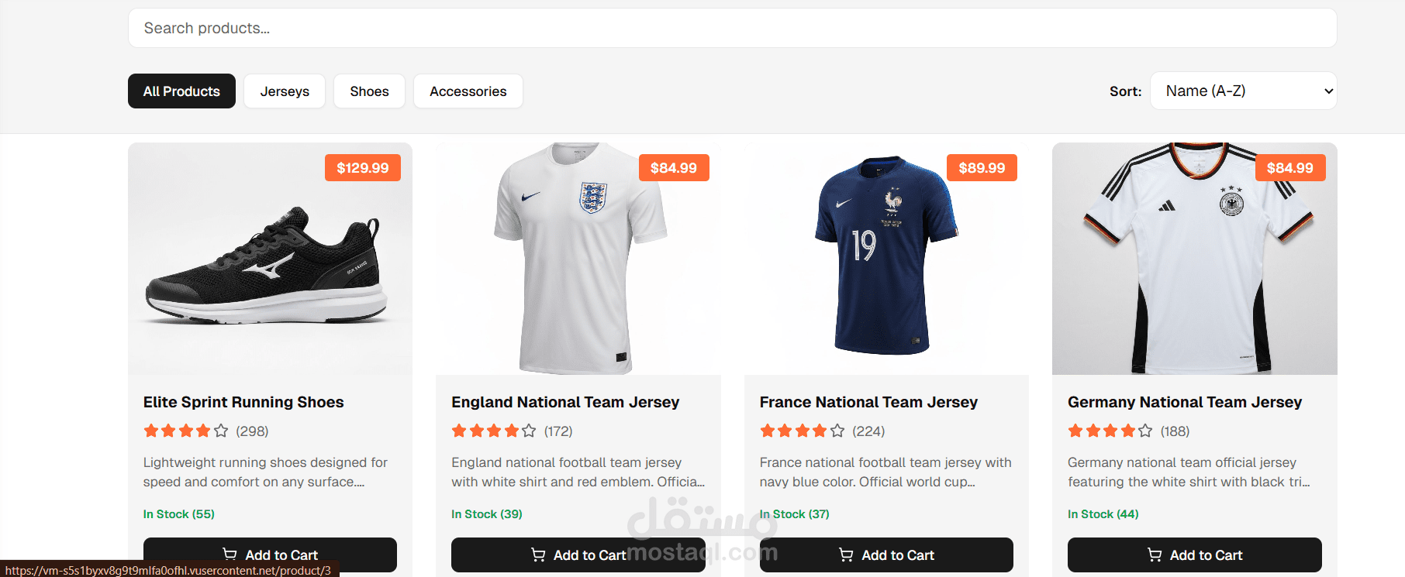The image size is (1405, 577).
Task: Click empty fifth star on England Jersey rating
Action: pyautogui.click(x=529, y=431)
